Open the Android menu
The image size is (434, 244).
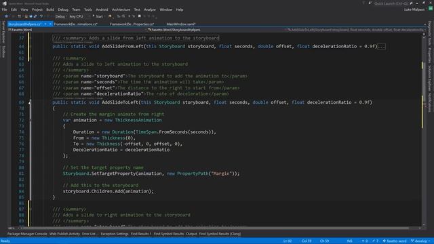click(102, 9)
